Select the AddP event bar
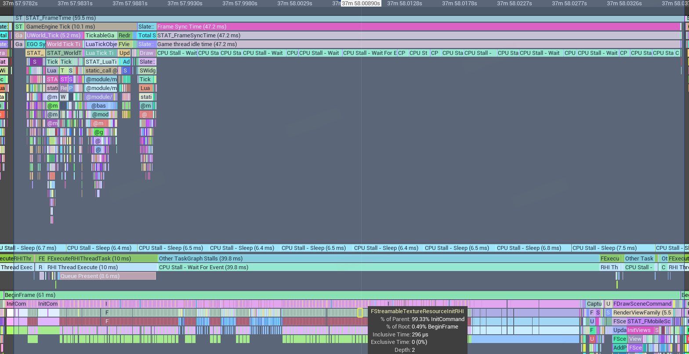 620,348
